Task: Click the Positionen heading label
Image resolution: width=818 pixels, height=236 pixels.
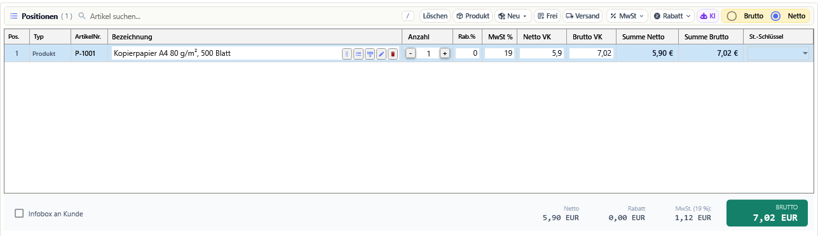Action: pos(39,16)
